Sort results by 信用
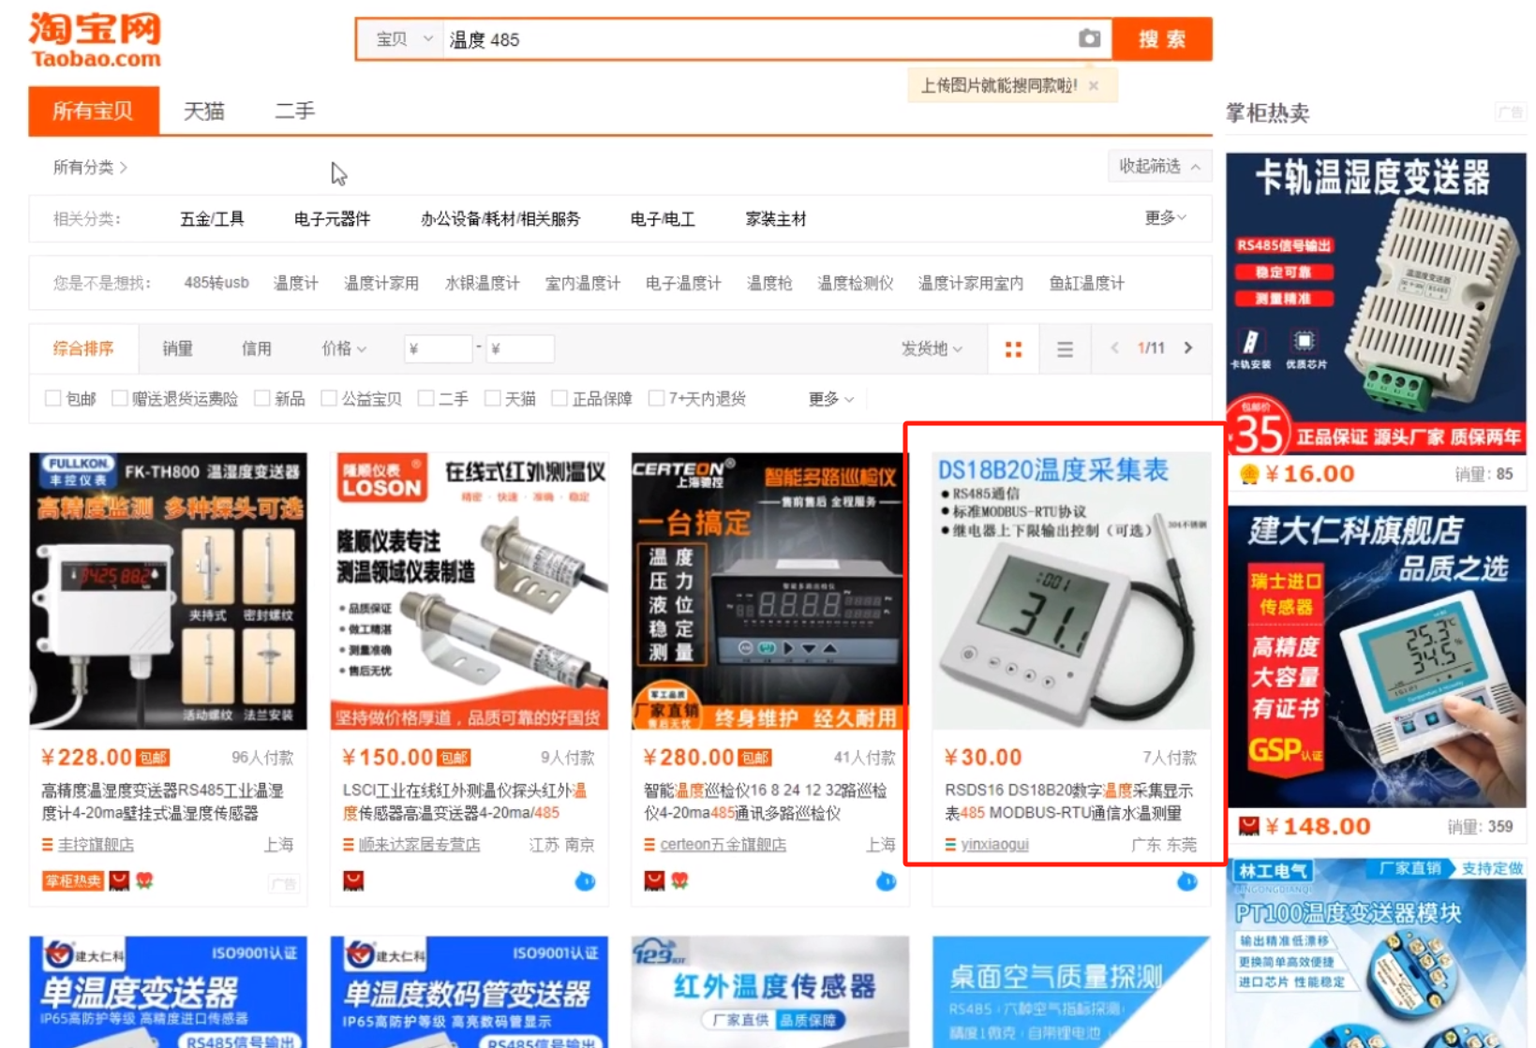Viewport: 1536px width, 1048px height. point(257,348)
